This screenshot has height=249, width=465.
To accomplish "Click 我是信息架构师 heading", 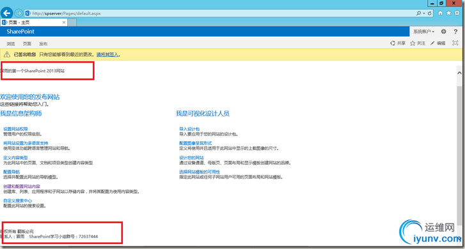I will (20, 114).
